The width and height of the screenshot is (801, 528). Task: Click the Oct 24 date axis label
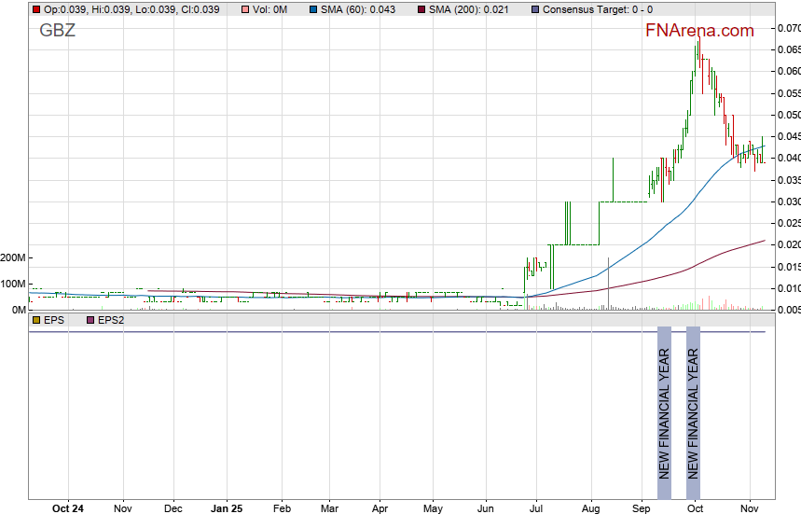click(x=68, y=509)
